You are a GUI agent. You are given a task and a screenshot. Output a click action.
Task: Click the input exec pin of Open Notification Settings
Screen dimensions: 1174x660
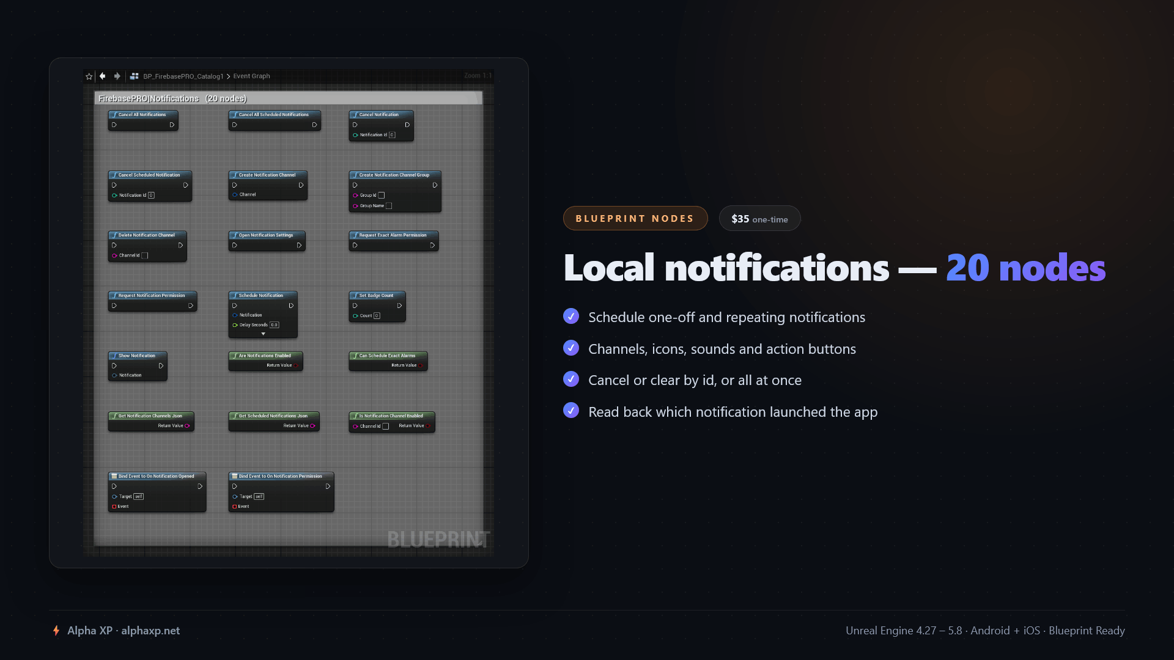pos(235,245)
